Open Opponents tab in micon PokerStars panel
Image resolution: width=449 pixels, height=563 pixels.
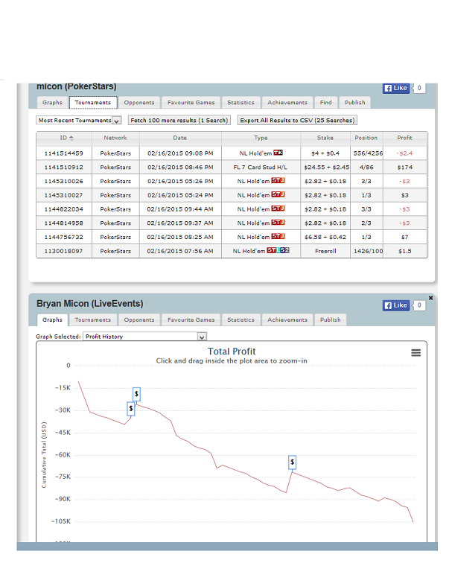(x=139, y=102)
